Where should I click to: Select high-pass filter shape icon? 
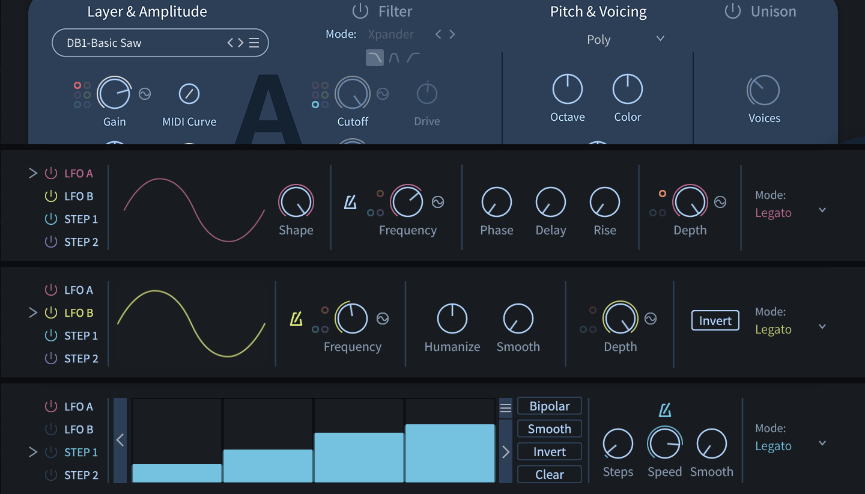pos(413,58)
